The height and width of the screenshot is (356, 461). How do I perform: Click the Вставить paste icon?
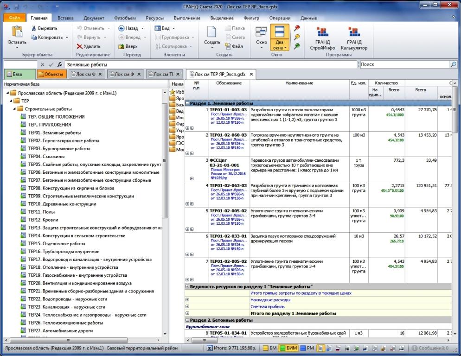17,32
